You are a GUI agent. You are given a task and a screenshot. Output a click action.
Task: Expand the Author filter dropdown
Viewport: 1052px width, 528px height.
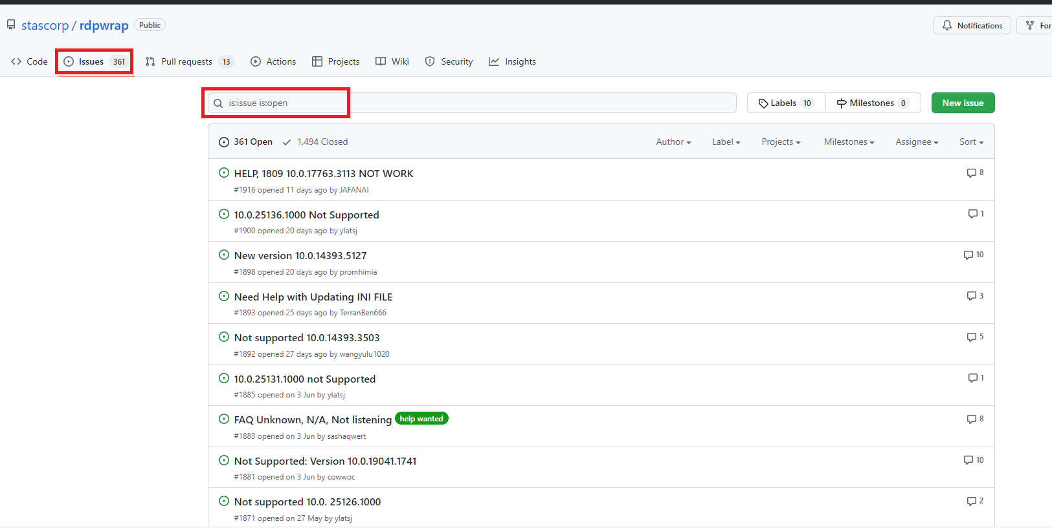tap(673, 142)
